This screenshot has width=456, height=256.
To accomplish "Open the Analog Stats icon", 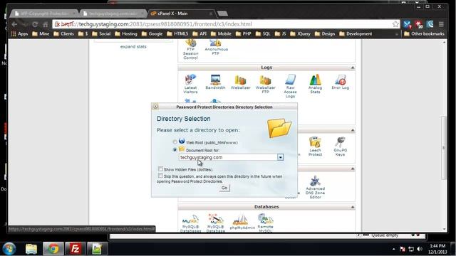I will (x=315, y=84).
